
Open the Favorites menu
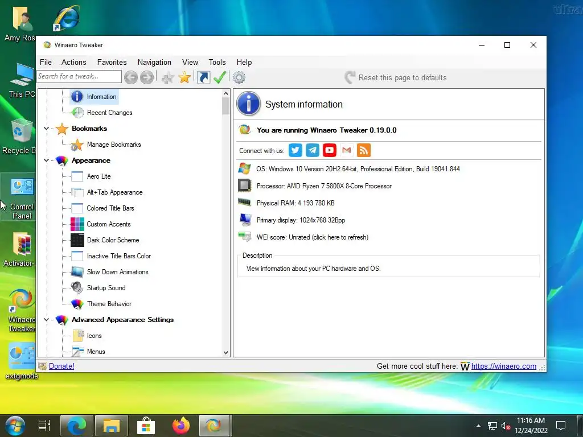[112, 63]
